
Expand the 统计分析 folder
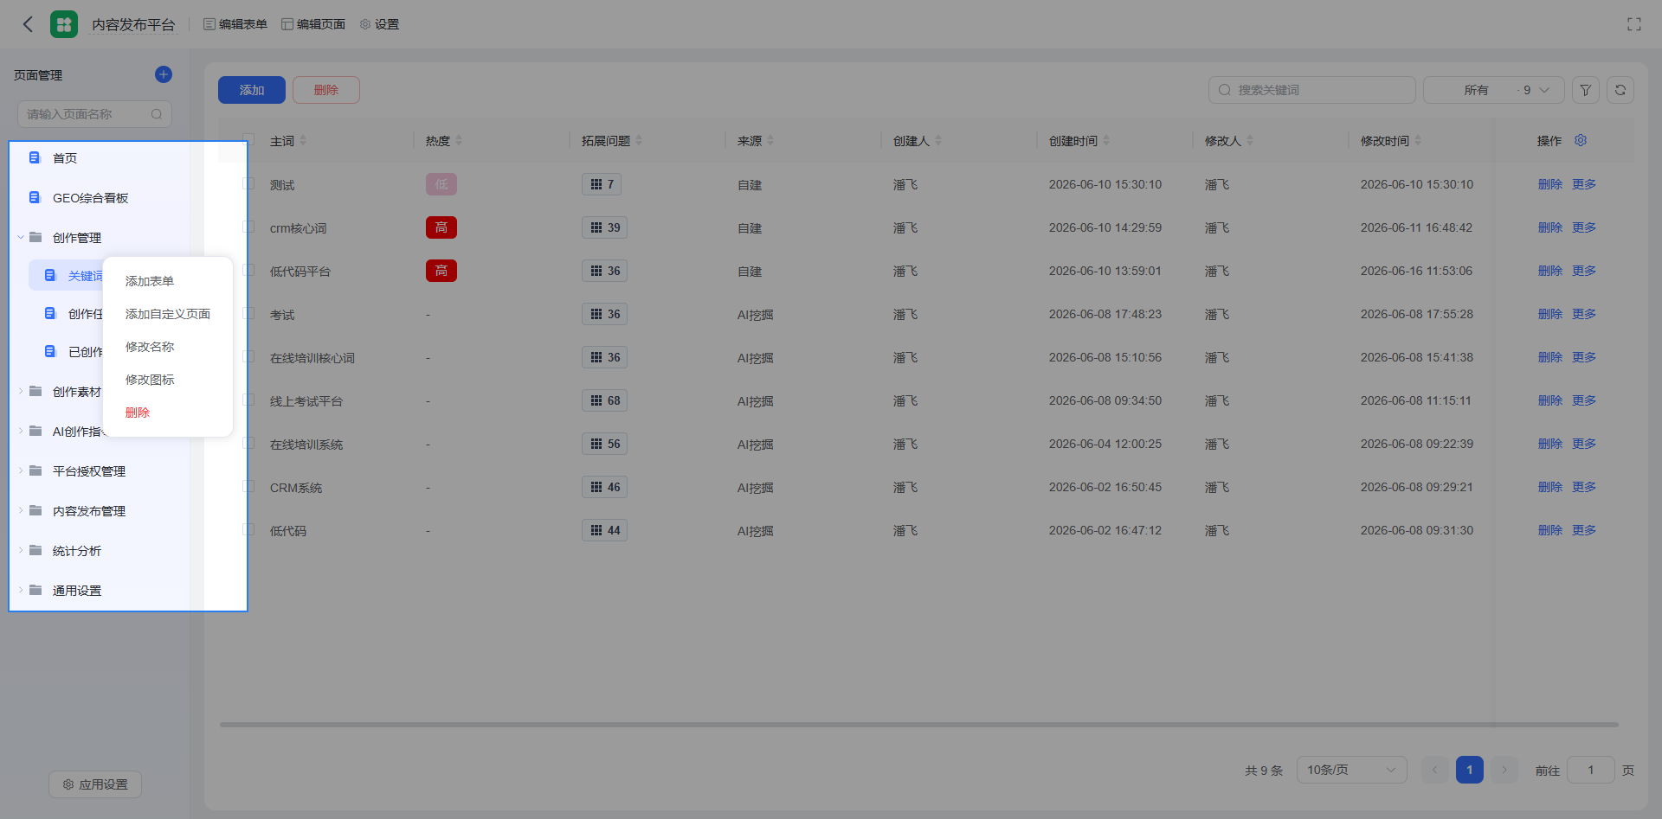pyautogui.click(x=21, y=550)
